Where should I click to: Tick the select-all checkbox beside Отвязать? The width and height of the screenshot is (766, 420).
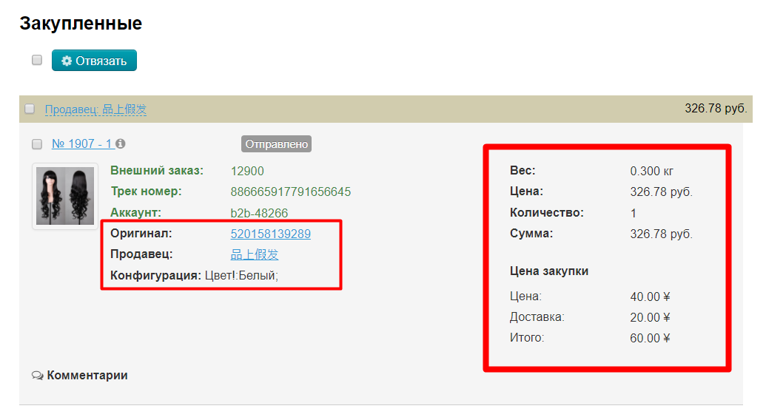click(x=37, y=61)
